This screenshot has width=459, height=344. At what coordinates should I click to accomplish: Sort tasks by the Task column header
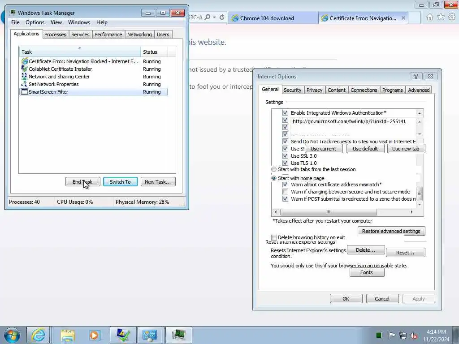[x=80, y=52]
